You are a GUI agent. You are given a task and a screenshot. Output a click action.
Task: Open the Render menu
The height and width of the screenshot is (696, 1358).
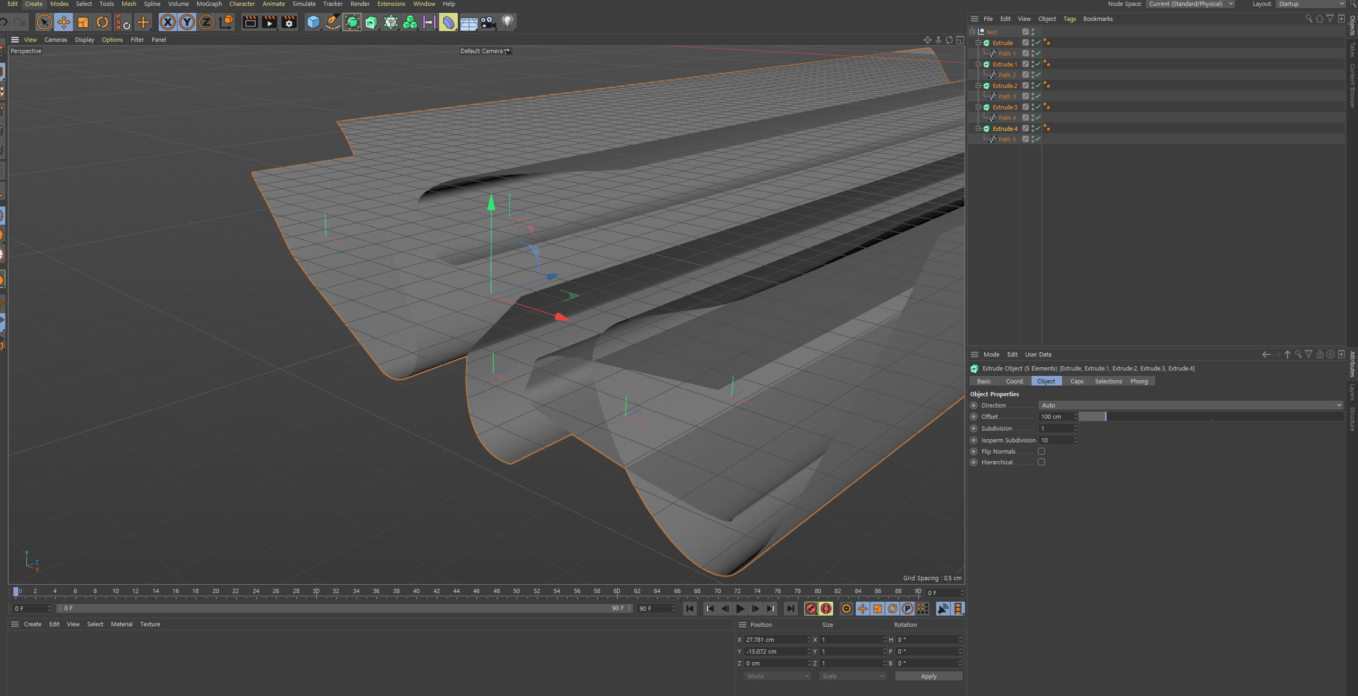pyautogui.click(x=360, y=4)
